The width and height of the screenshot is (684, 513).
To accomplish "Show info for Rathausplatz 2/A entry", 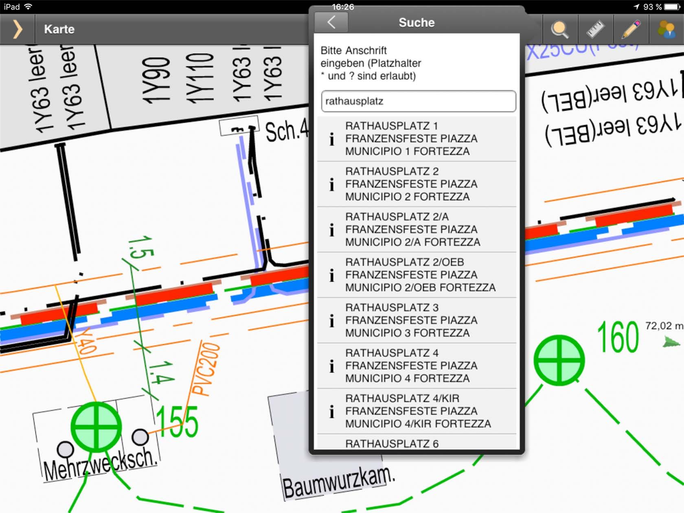I will click(332, 230).
